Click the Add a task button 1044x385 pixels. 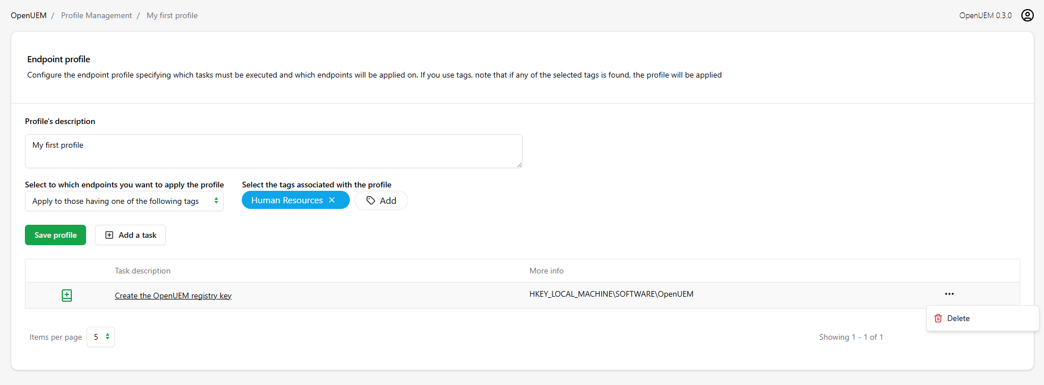(x=130, y=235)
